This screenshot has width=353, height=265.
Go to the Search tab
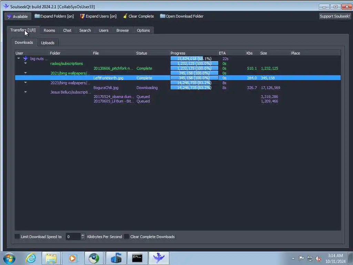(85, 30)
